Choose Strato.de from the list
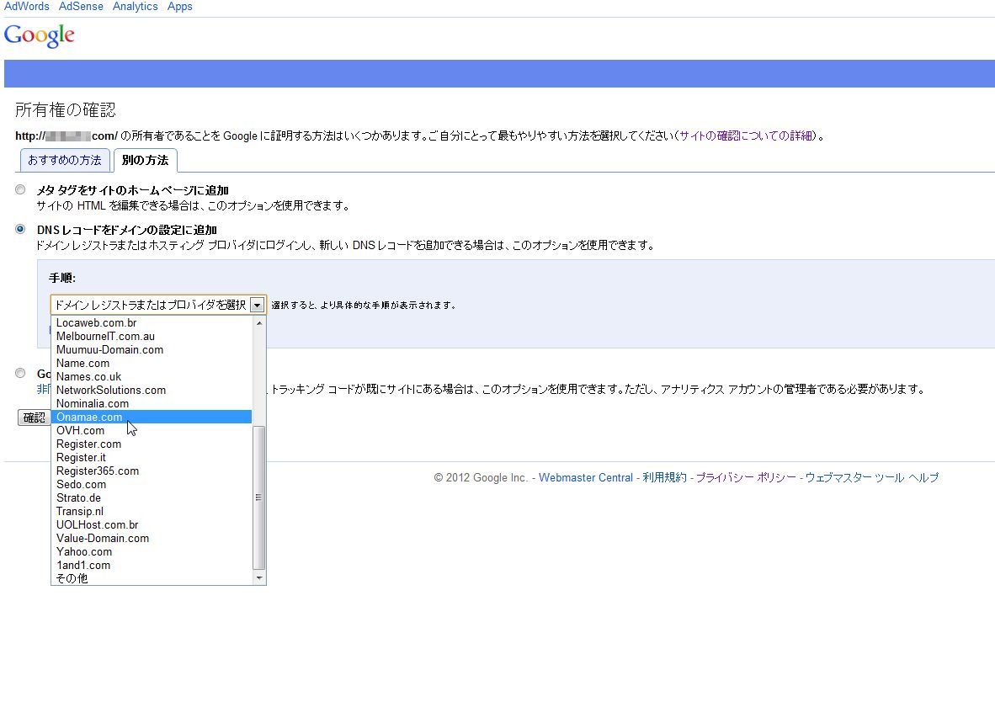 click(151, 498)
